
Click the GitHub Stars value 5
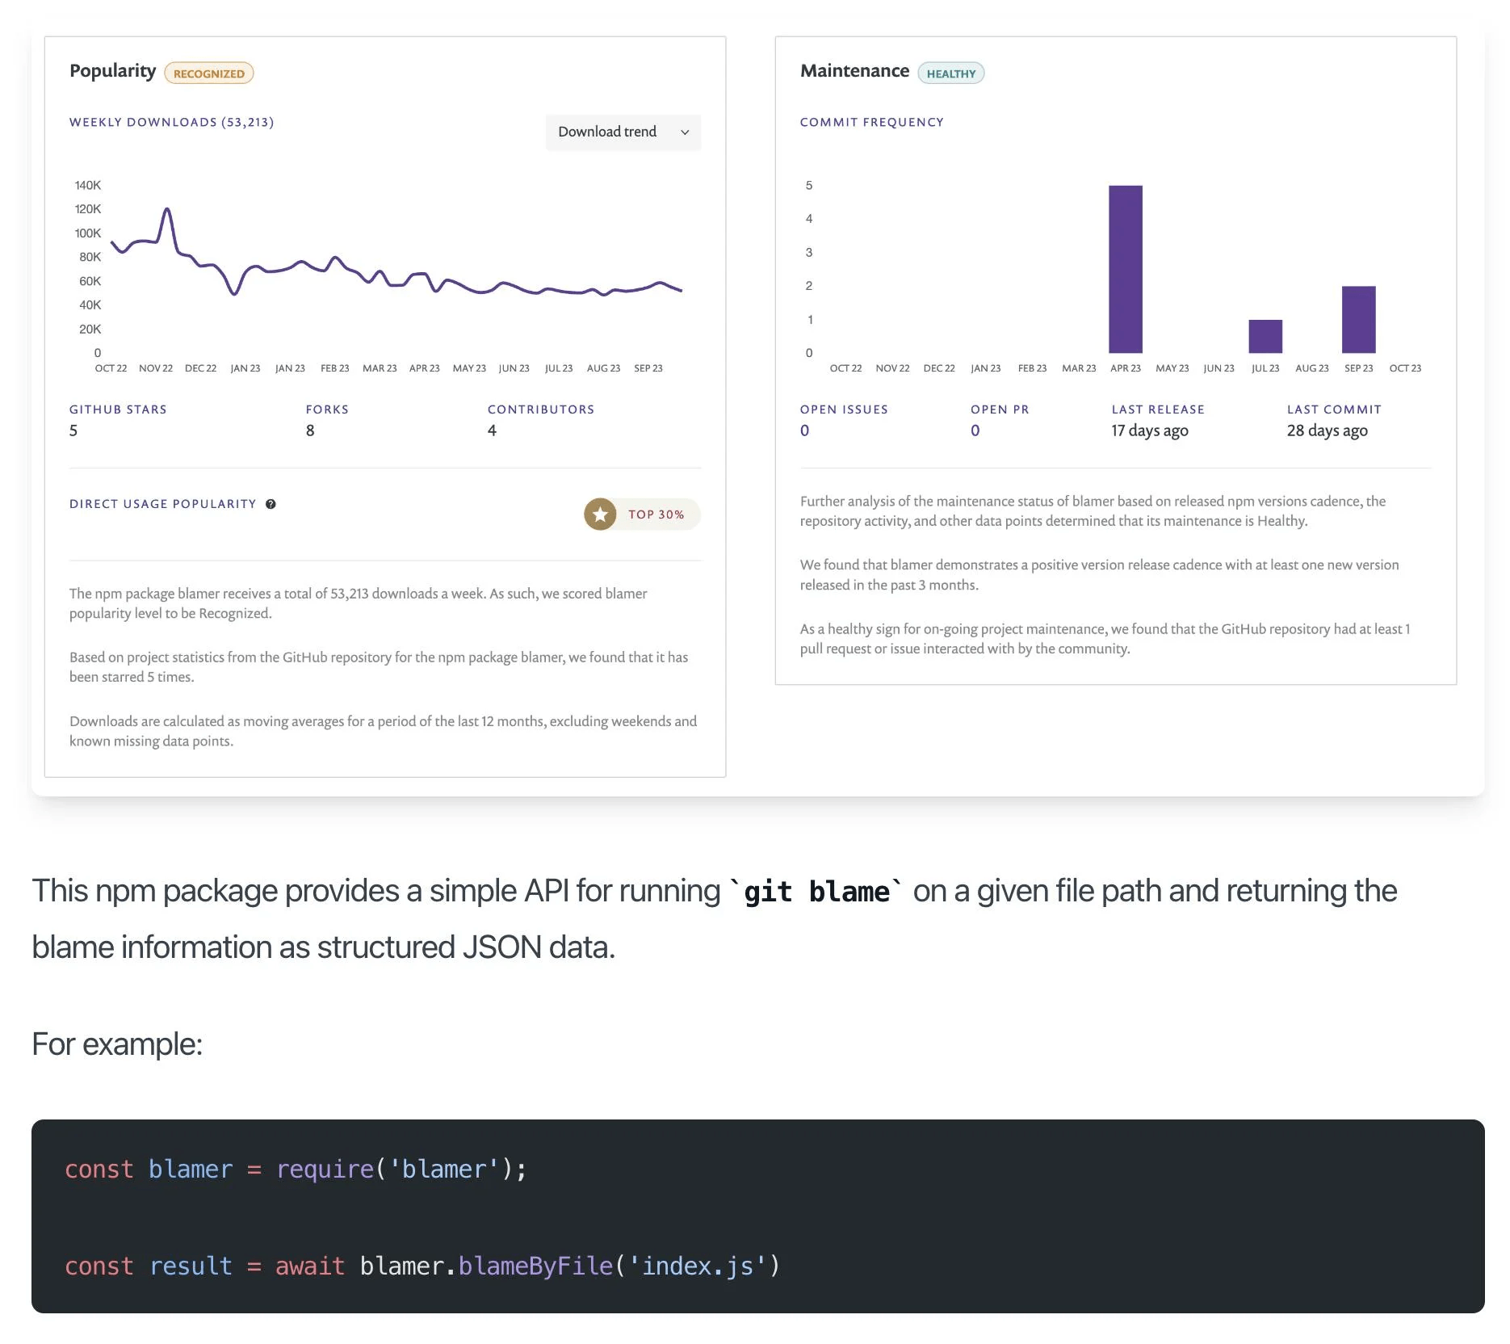click(73, 430)
